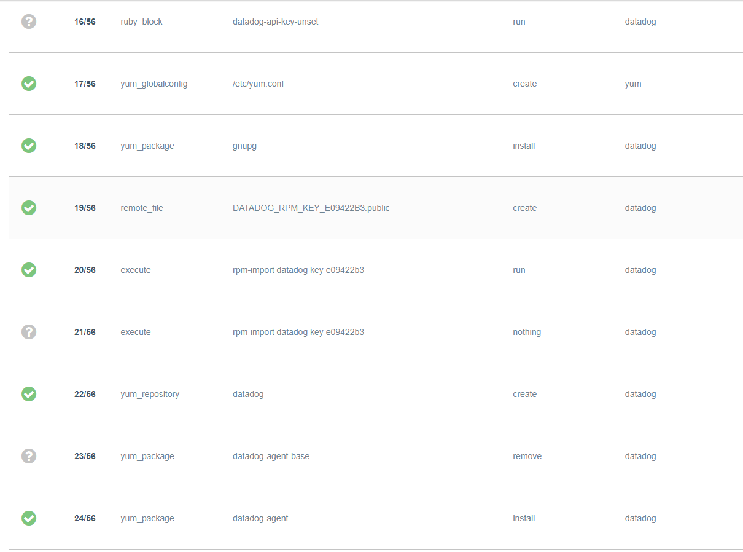Viewport: 743px width, 552px height.
Task: Click the checkmark icon for remote_file step 19
Action: tap(28, 208)
